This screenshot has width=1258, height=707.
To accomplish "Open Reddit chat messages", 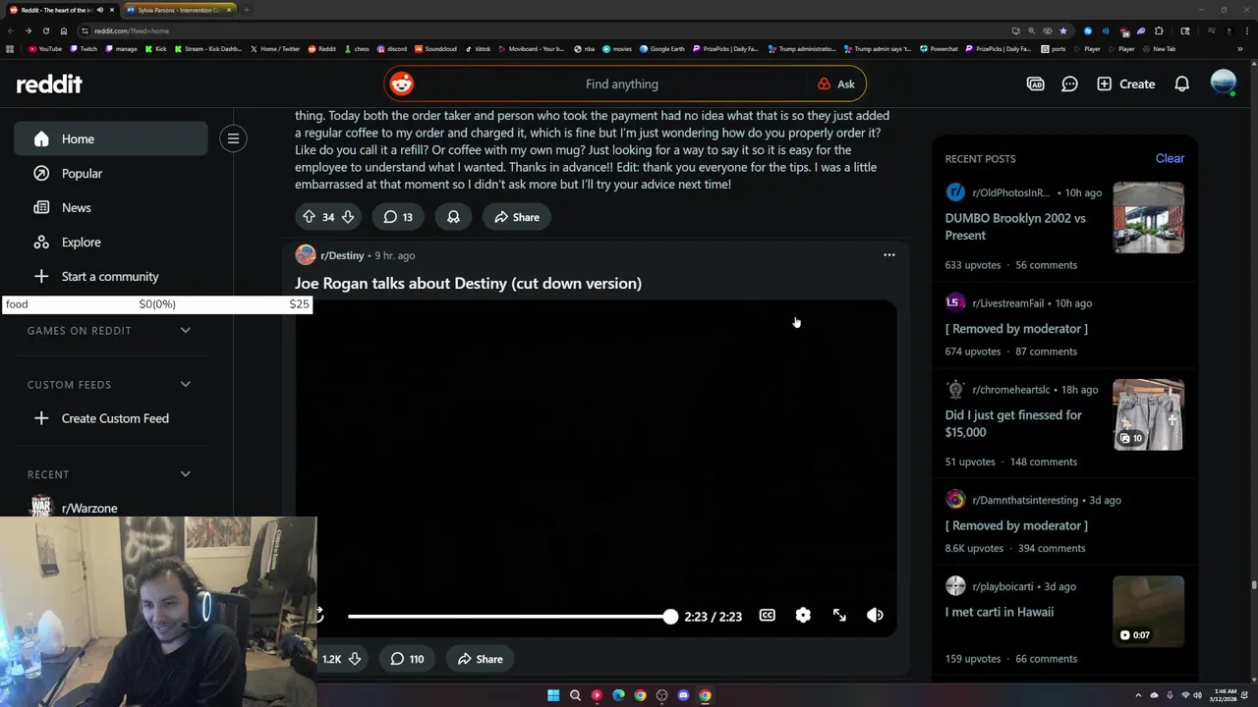I will (1069, 83).
